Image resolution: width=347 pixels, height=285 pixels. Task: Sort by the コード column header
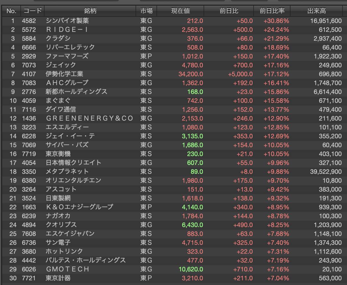pos(33,11)
